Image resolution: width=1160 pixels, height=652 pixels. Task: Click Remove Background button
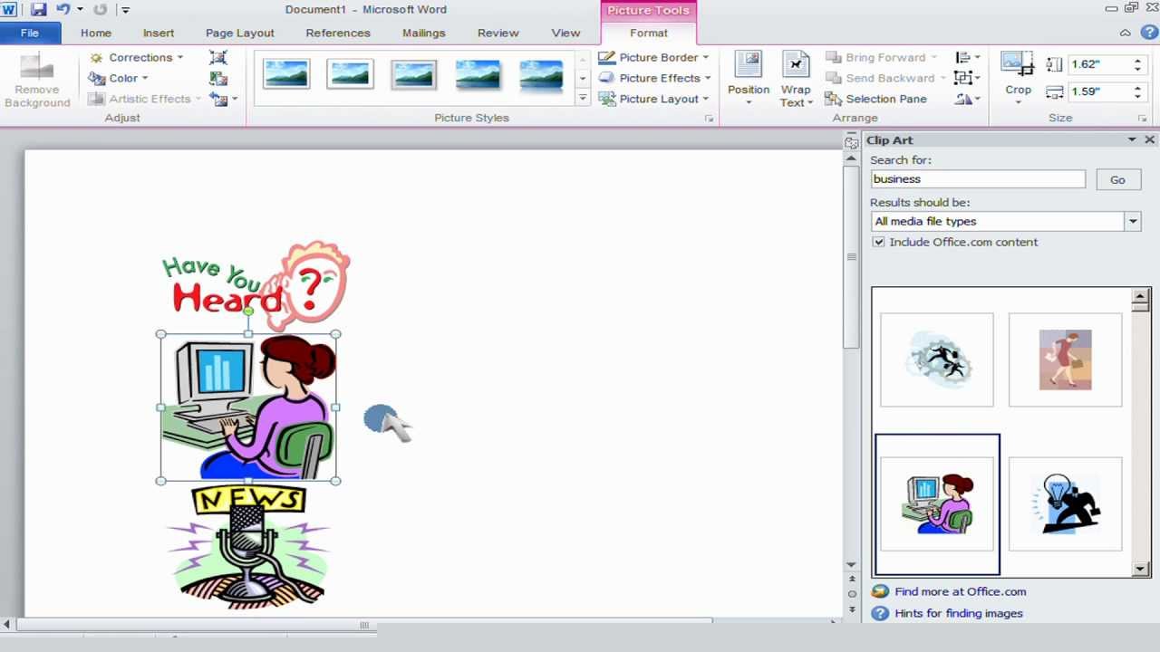point(37,80)
